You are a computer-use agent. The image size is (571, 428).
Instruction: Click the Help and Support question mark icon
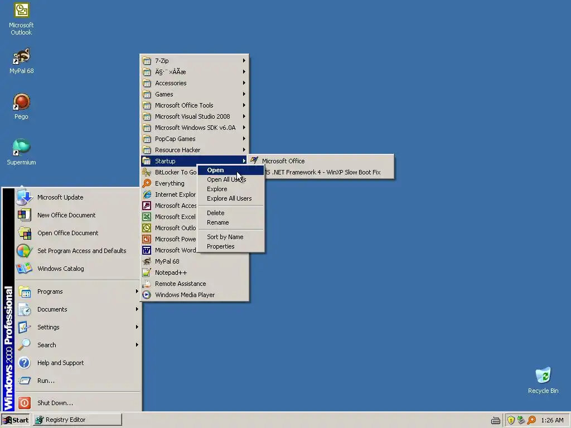click(25, 363)
